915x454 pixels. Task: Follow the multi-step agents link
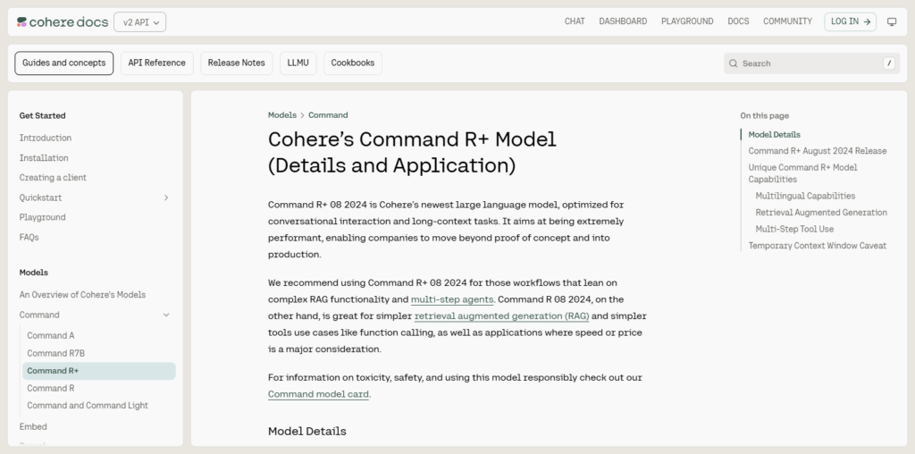point(452,300)
